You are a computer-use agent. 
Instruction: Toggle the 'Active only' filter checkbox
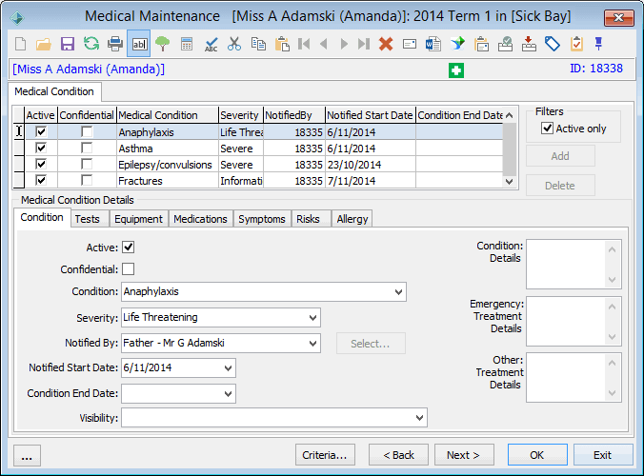click(547, 129)
